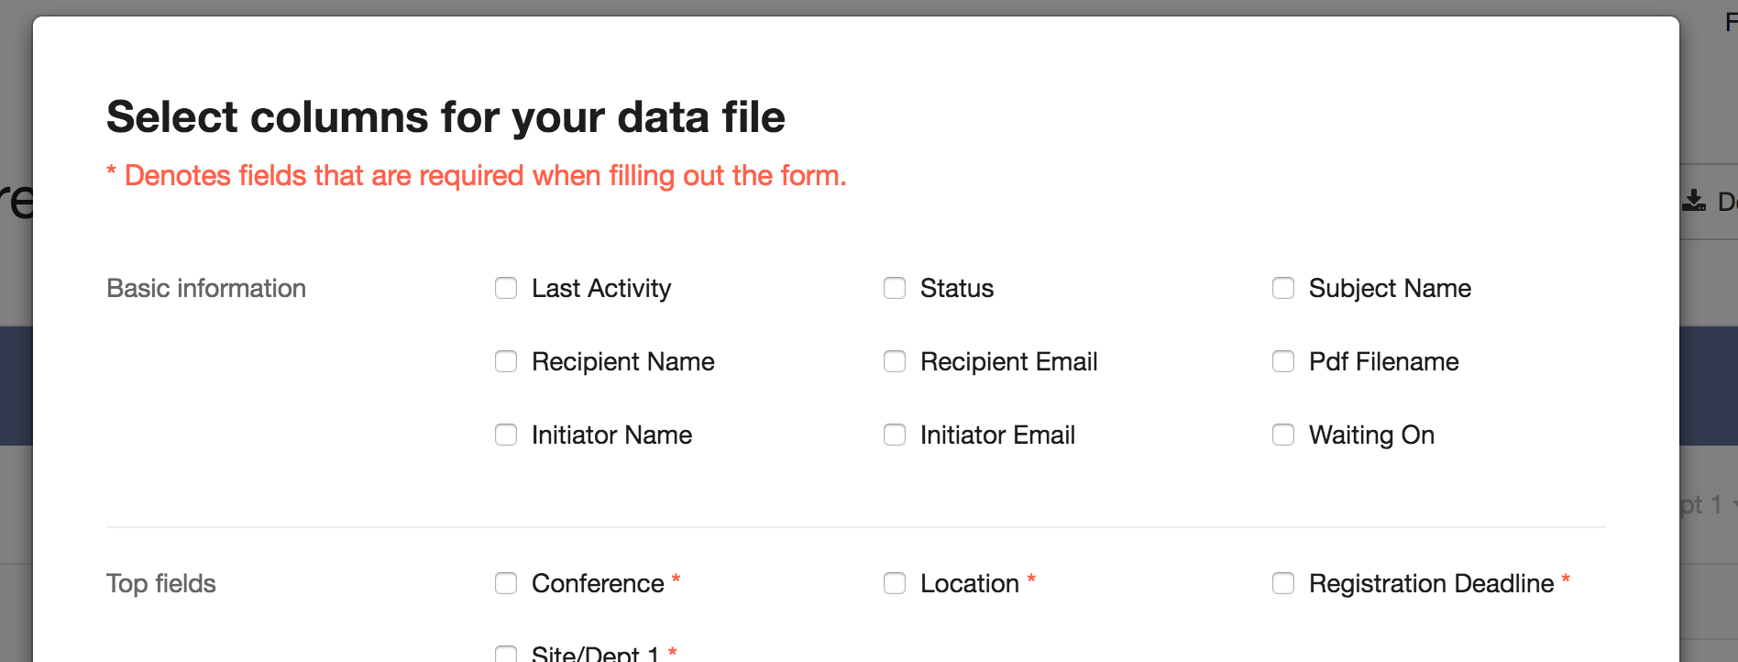This screenshot has width=1738, height=662.
Task: Click the Basic information section label
Action: [x=206, y=288]
